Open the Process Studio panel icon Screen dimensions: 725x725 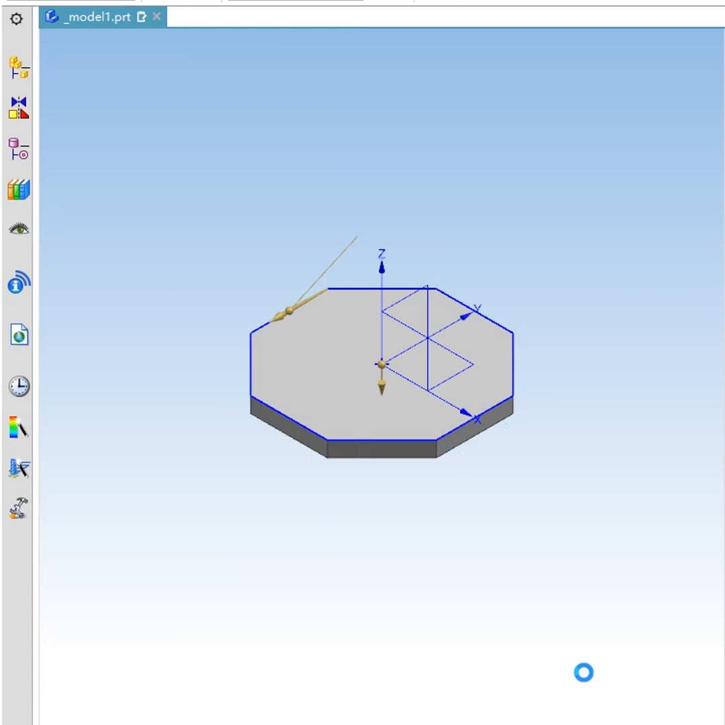pos(19,468)
